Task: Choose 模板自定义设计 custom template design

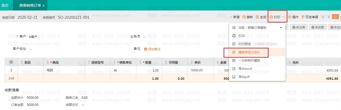Action: [249, 52]
